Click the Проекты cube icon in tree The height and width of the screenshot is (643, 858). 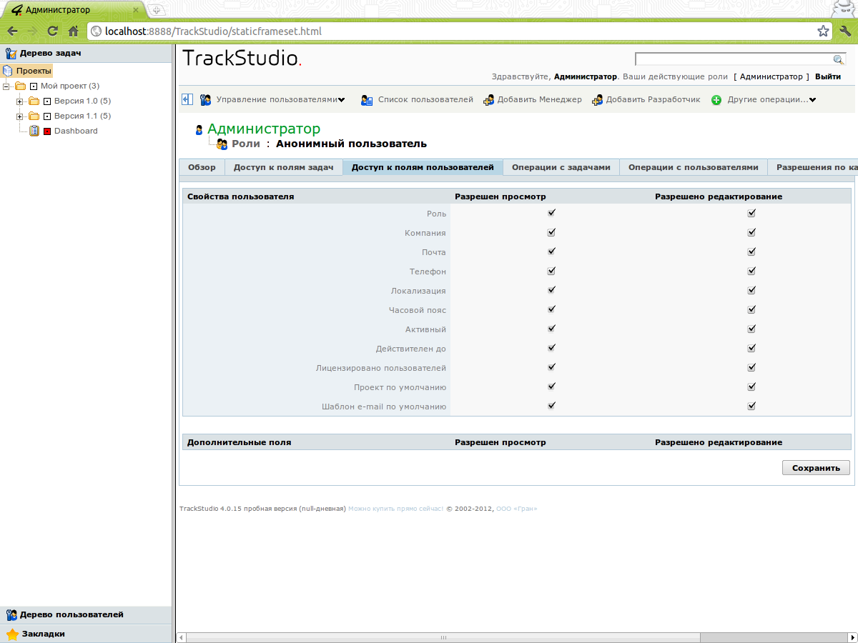pyautogui.click(x=8, y=71)
